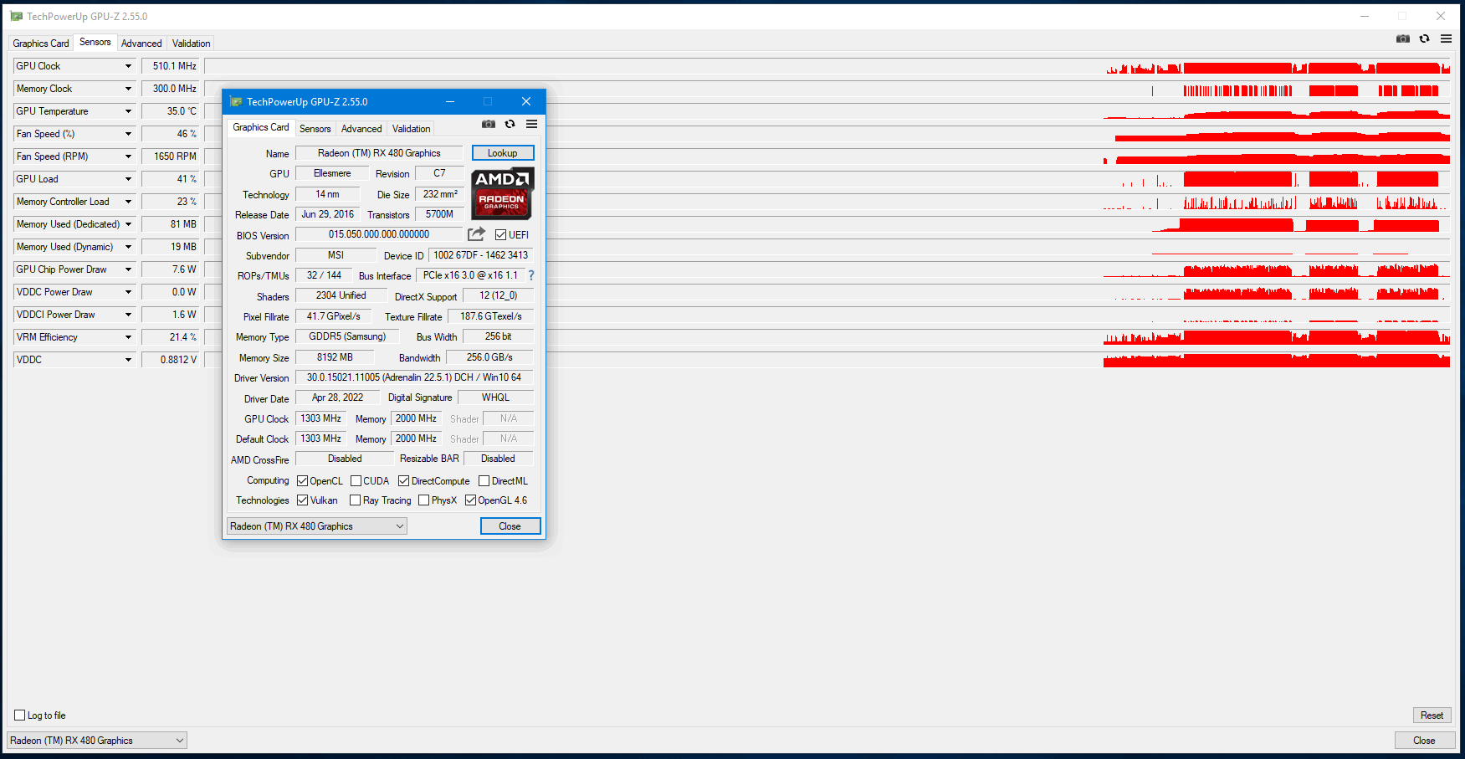This screenshot has width=1465, height=759.
Task: Open GPU Clock sensor dropdown
Action: click(x=128, y=66)
